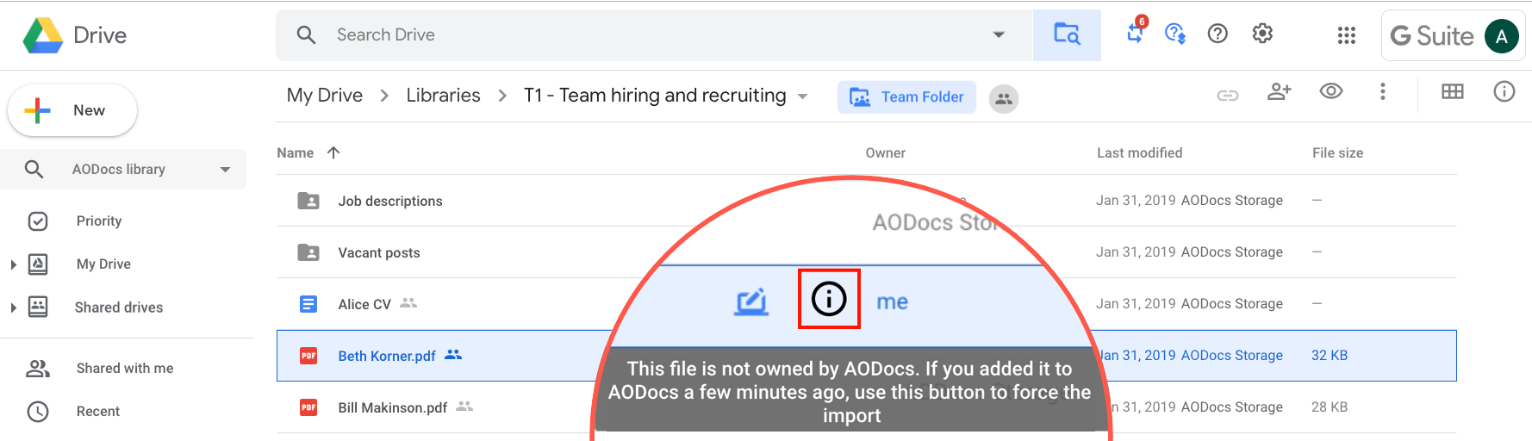The image size is (1532, 441).
Task: Click the AODocs edit icon beside info
Action: [x=751, y=301]
